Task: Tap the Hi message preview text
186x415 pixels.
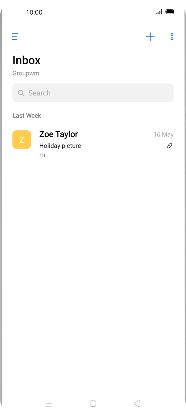Action: (x=42, y=155)
